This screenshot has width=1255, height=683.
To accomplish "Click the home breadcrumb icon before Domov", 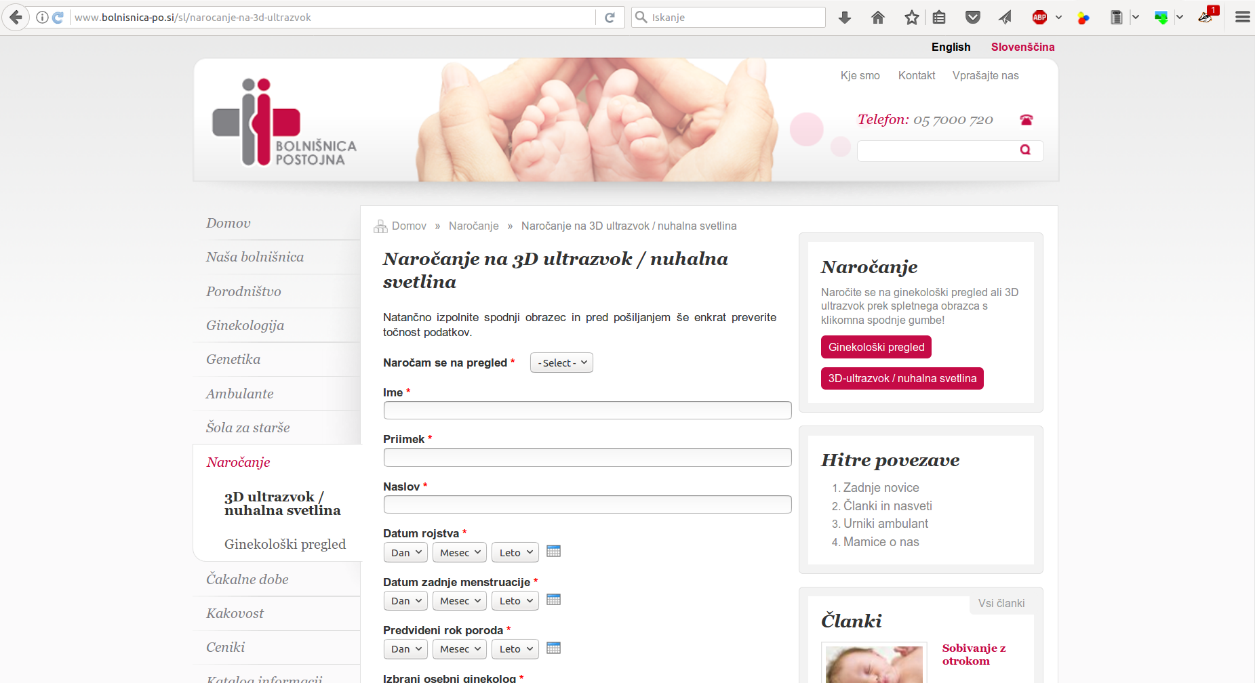I will pyautogui.click(x=380, y=226).
